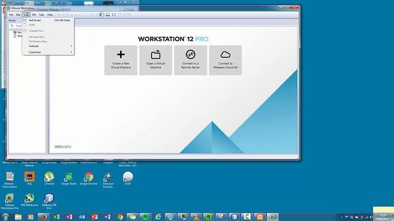Open the Windows Start menu
The image size is (394, 221).
click(6, 217)
